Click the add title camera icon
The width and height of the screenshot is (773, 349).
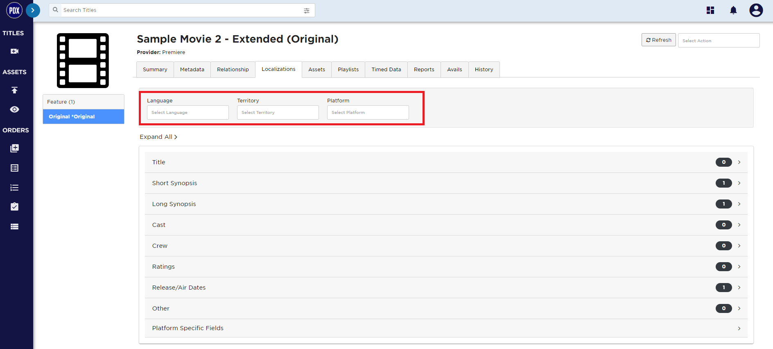(15, 51)
